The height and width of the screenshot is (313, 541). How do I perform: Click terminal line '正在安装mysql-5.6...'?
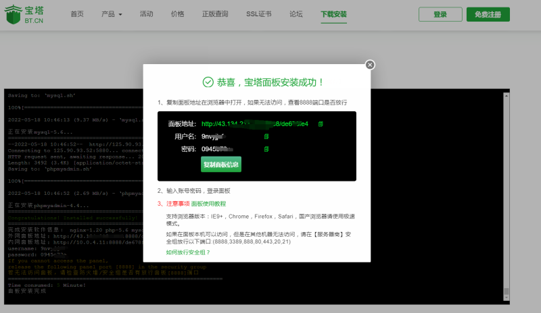[x=40, y=132]
